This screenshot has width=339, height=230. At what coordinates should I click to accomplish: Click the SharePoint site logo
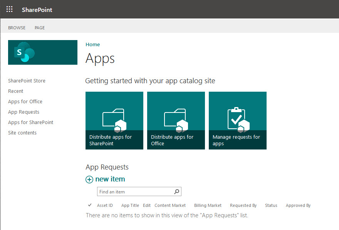click(43, 52)
